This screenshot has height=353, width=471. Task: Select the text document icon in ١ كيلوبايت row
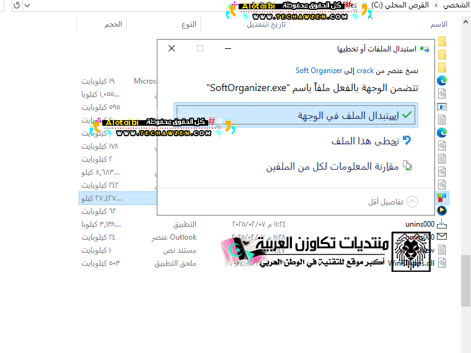coord(442,250)
